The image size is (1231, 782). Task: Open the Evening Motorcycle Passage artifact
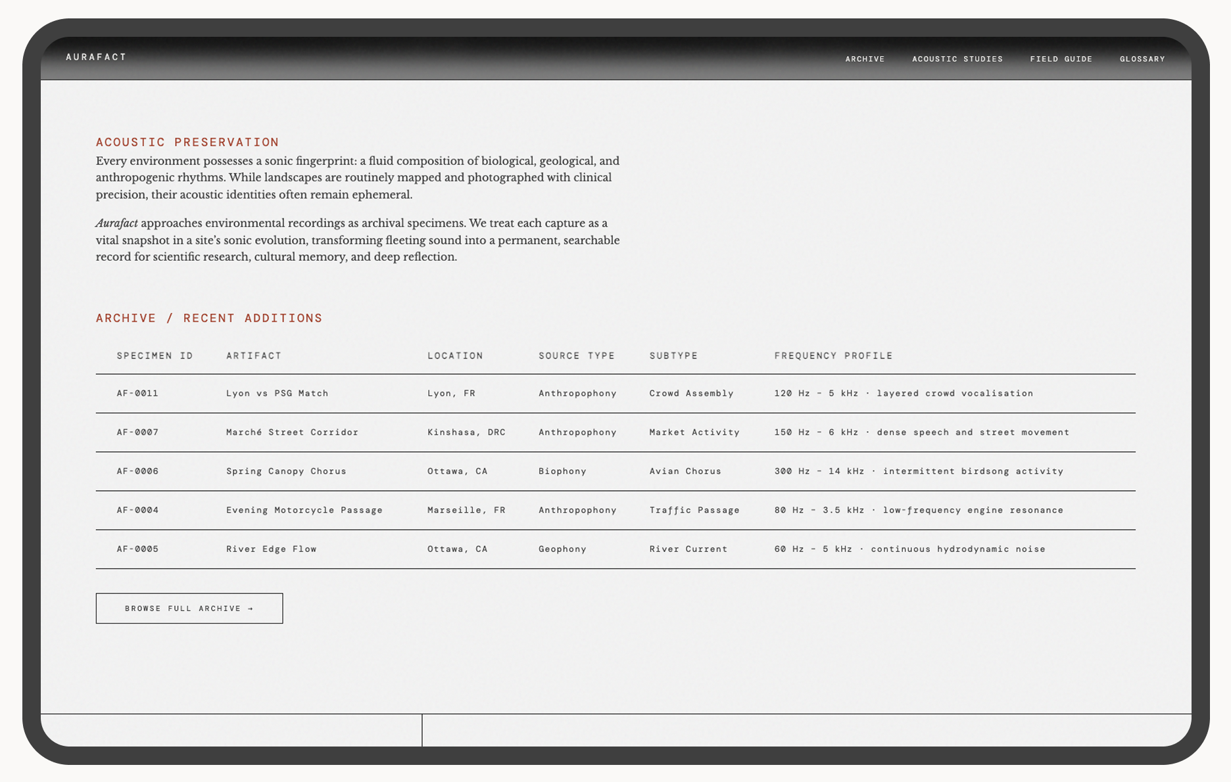click(304, 510)
